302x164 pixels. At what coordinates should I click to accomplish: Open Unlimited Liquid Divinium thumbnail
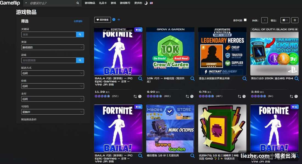[274, 51]
